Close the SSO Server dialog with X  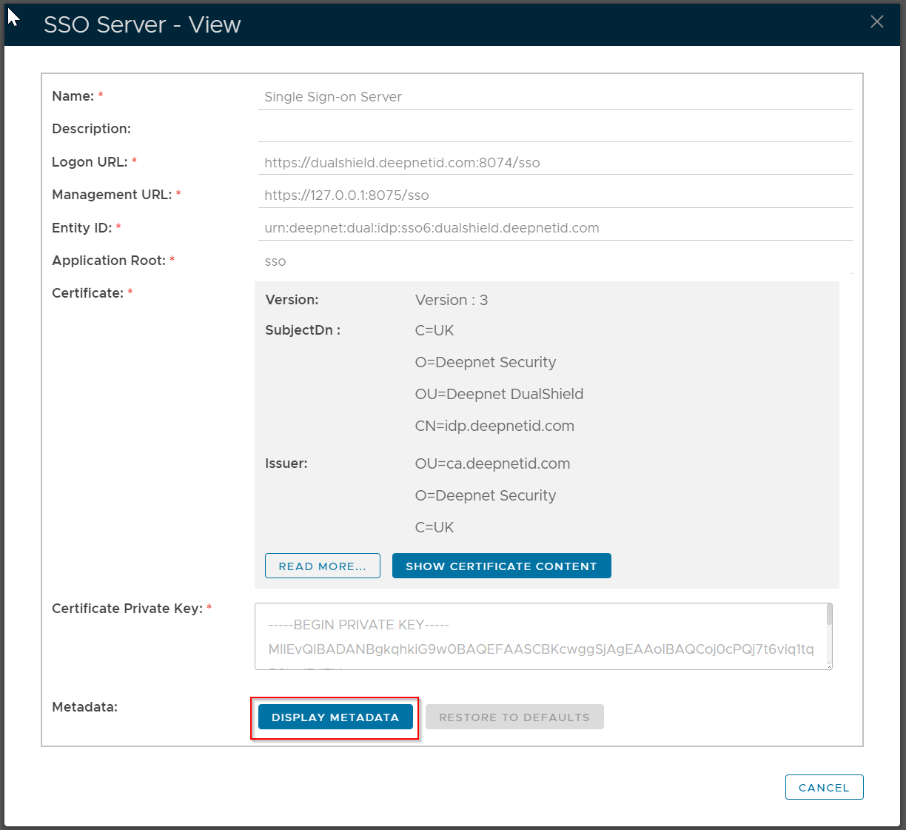tap(876, 22)
